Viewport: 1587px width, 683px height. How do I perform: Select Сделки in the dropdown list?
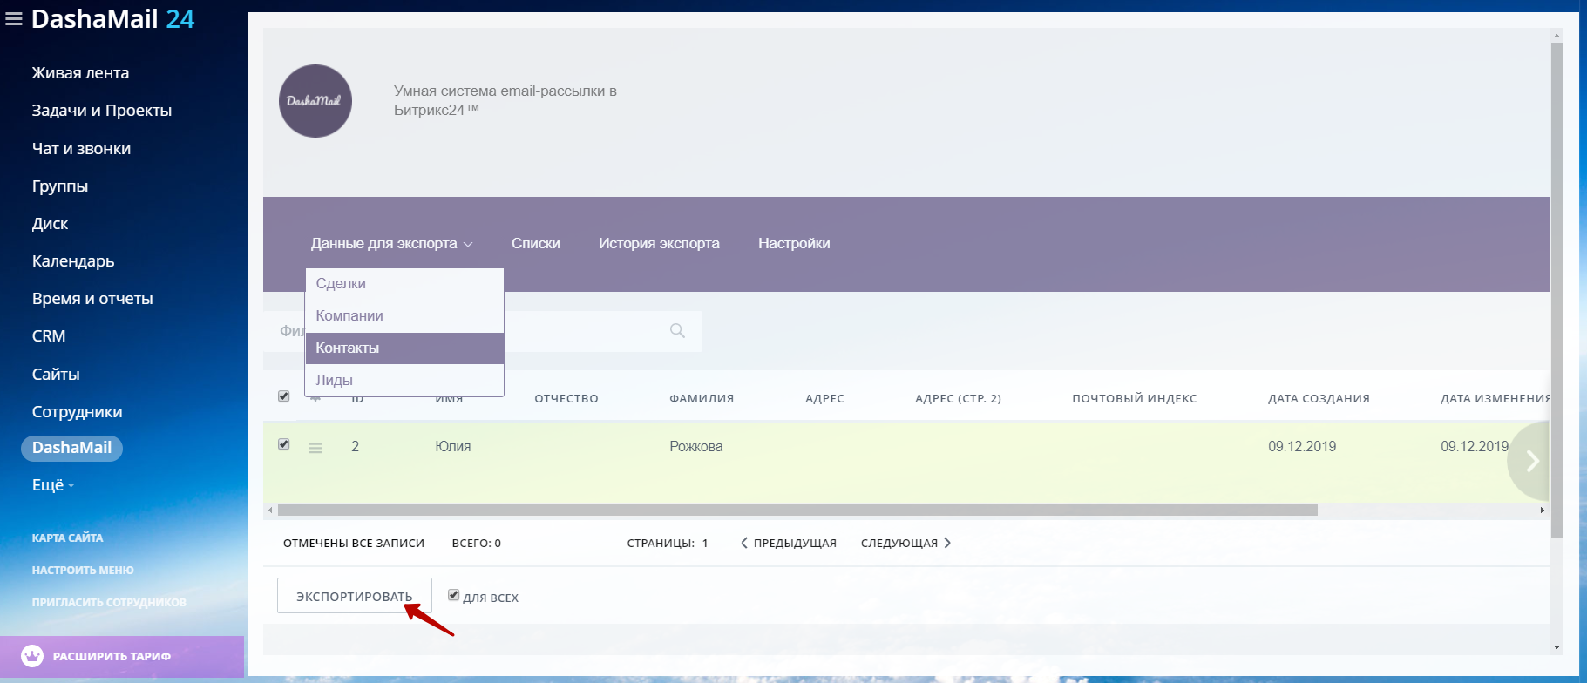tap(341, 283)
